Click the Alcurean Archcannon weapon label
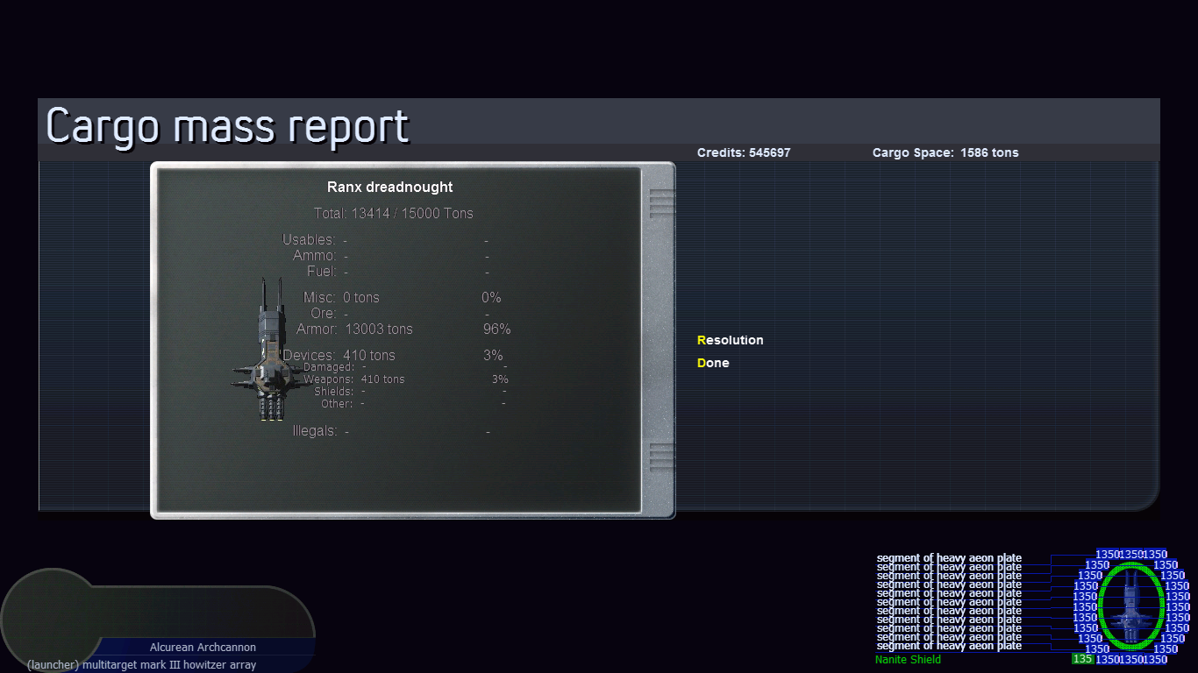1198x673 pixels. [x=203, y=648]
